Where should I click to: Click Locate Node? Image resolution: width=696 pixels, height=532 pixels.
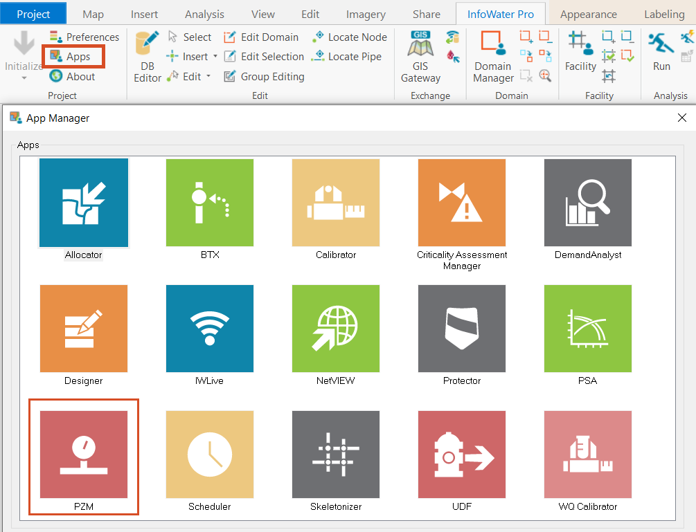[349, 37]
